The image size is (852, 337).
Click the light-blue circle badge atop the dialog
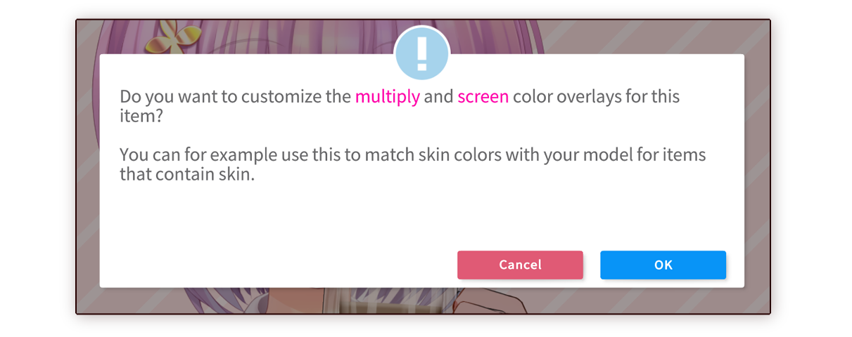coord(422,53)
